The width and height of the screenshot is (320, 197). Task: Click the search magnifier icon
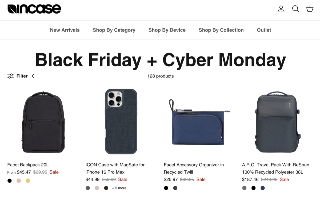tap(295, 9)
